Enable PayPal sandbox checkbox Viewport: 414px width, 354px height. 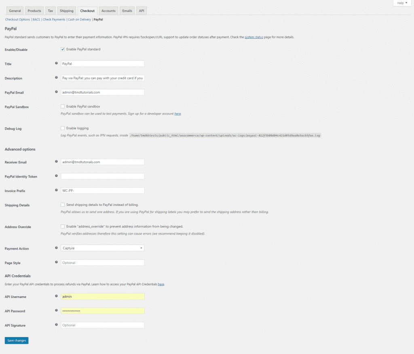pos(63,107)
